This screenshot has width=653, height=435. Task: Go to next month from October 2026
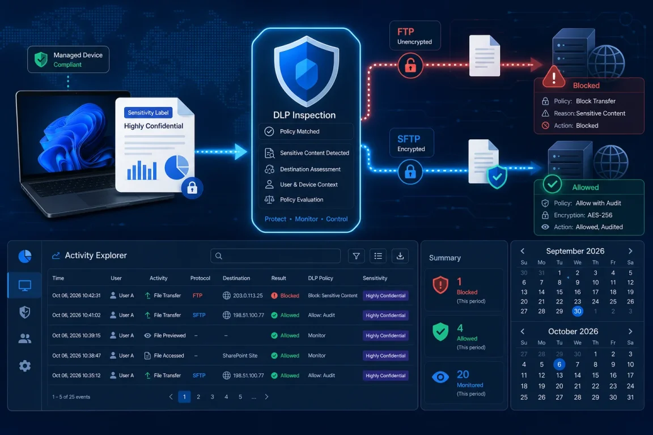(630, 331)
